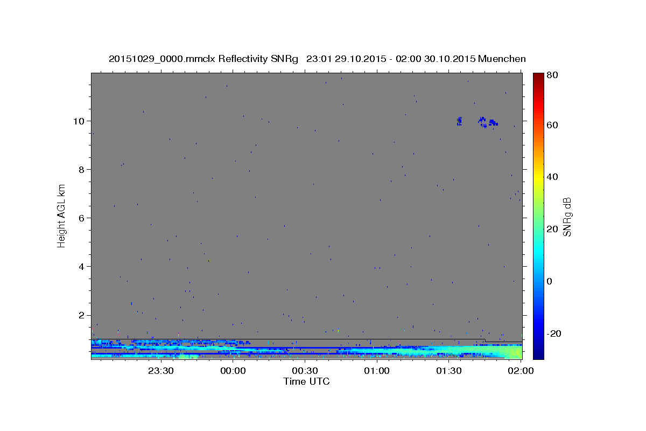Click the 01:00 time tick label
Image resolution: width=646 pixels, height=431 pixels.
pyautogui.click(x=377, y=371)
